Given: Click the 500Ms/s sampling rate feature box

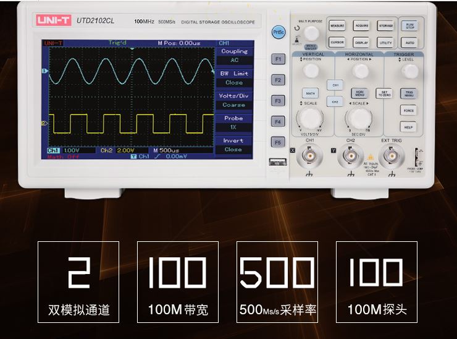Looking at the screenshot, I should (277, 282).
